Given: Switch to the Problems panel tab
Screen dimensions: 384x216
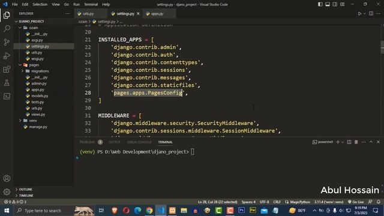Looking at the screenshot, I should [87, 142].
